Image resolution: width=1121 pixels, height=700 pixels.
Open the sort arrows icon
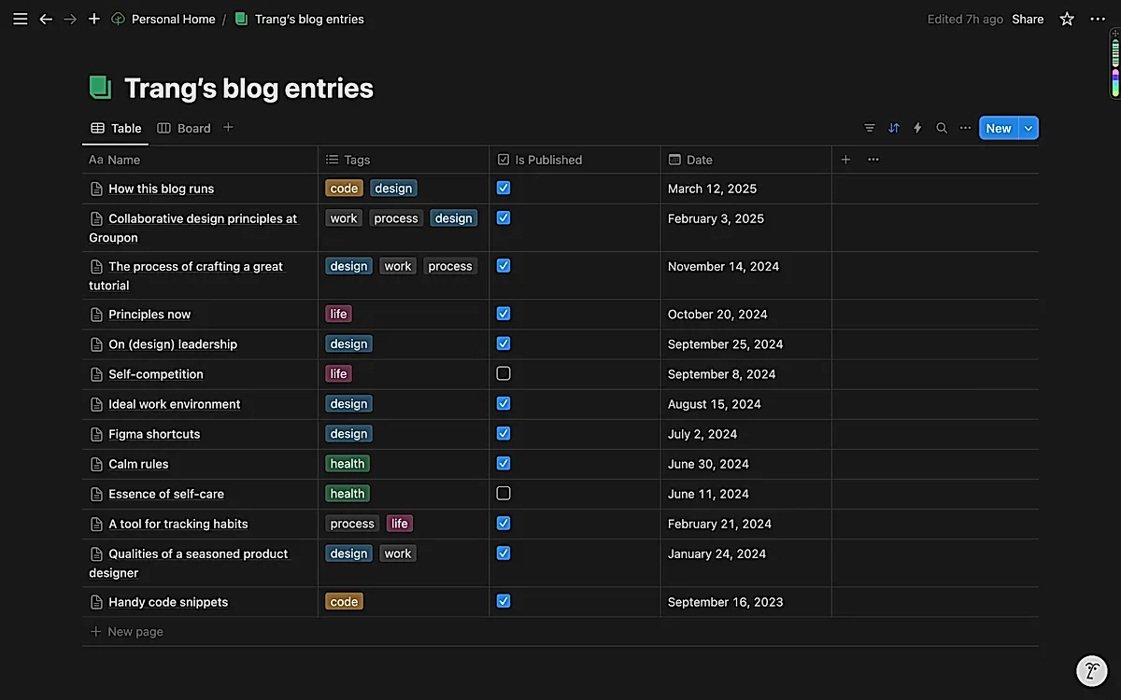coord(894,128)
